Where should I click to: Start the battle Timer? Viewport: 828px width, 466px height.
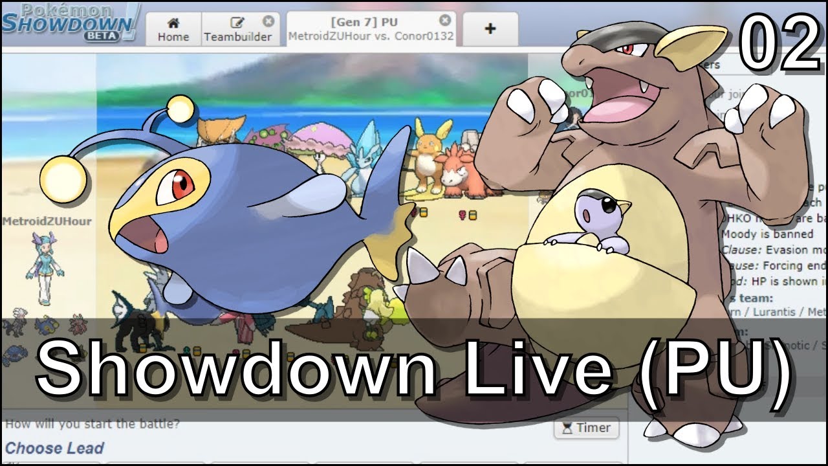pyautogui.click(x=586, y=428)
